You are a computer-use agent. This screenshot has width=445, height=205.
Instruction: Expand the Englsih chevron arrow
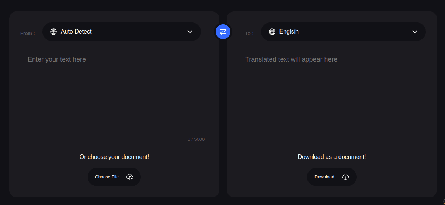(415, 32)
